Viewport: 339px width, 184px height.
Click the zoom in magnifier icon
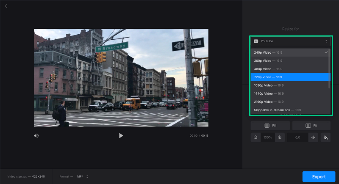point(280,137)
